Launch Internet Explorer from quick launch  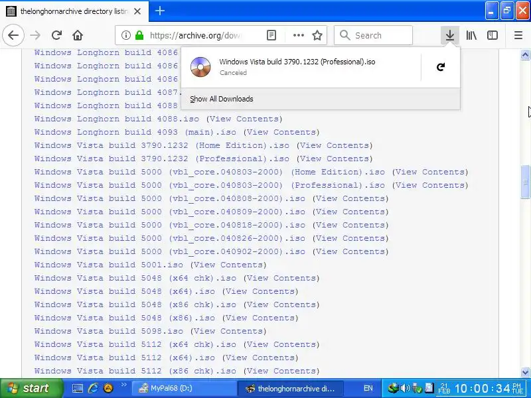click(93, 388)
